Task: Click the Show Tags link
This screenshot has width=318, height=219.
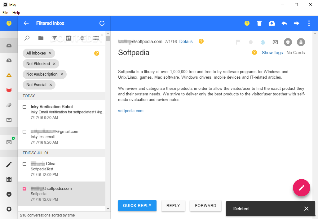Action: coord(272,53)
